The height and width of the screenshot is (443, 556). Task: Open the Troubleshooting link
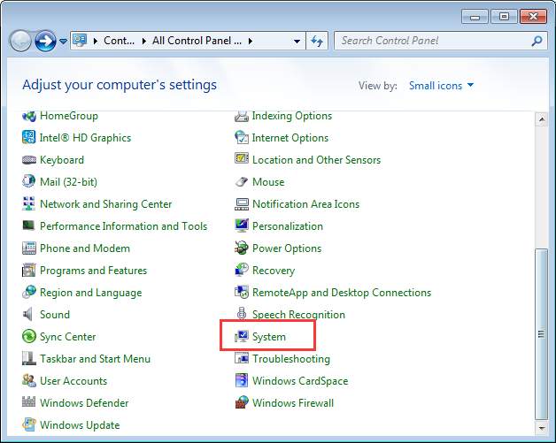[x=291, y=359]
